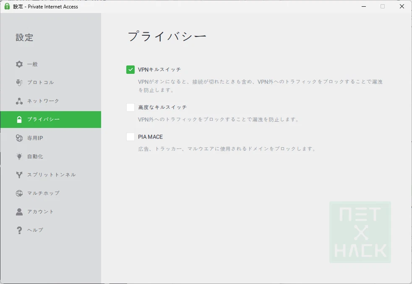This screenshot has width=412, height=284.
Task: Click the PIA MACE label text
Action: 150,137
